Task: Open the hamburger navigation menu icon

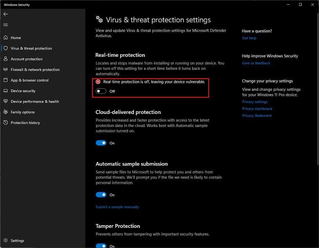Action: click(x=5, y=25)
